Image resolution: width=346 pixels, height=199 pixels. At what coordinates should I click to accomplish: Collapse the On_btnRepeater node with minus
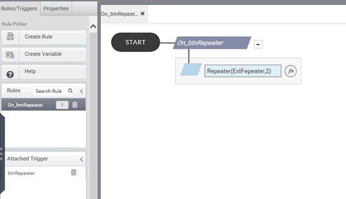click(258, 44)
